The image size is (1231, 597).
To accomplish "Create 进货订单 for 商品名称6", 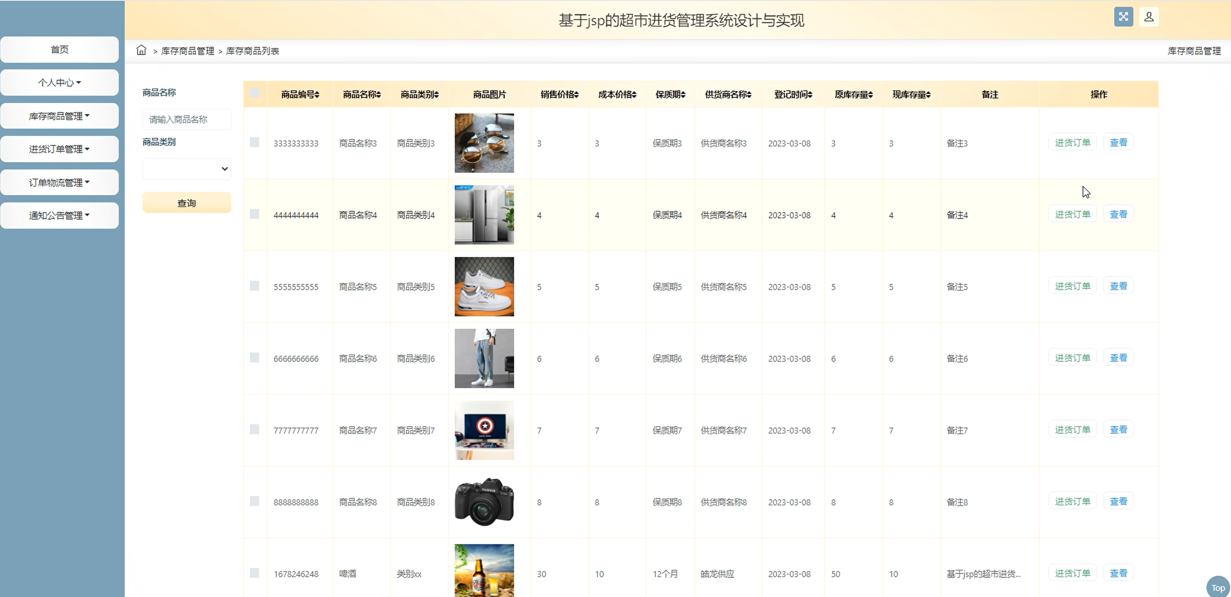I will (x=1072, y=358).
